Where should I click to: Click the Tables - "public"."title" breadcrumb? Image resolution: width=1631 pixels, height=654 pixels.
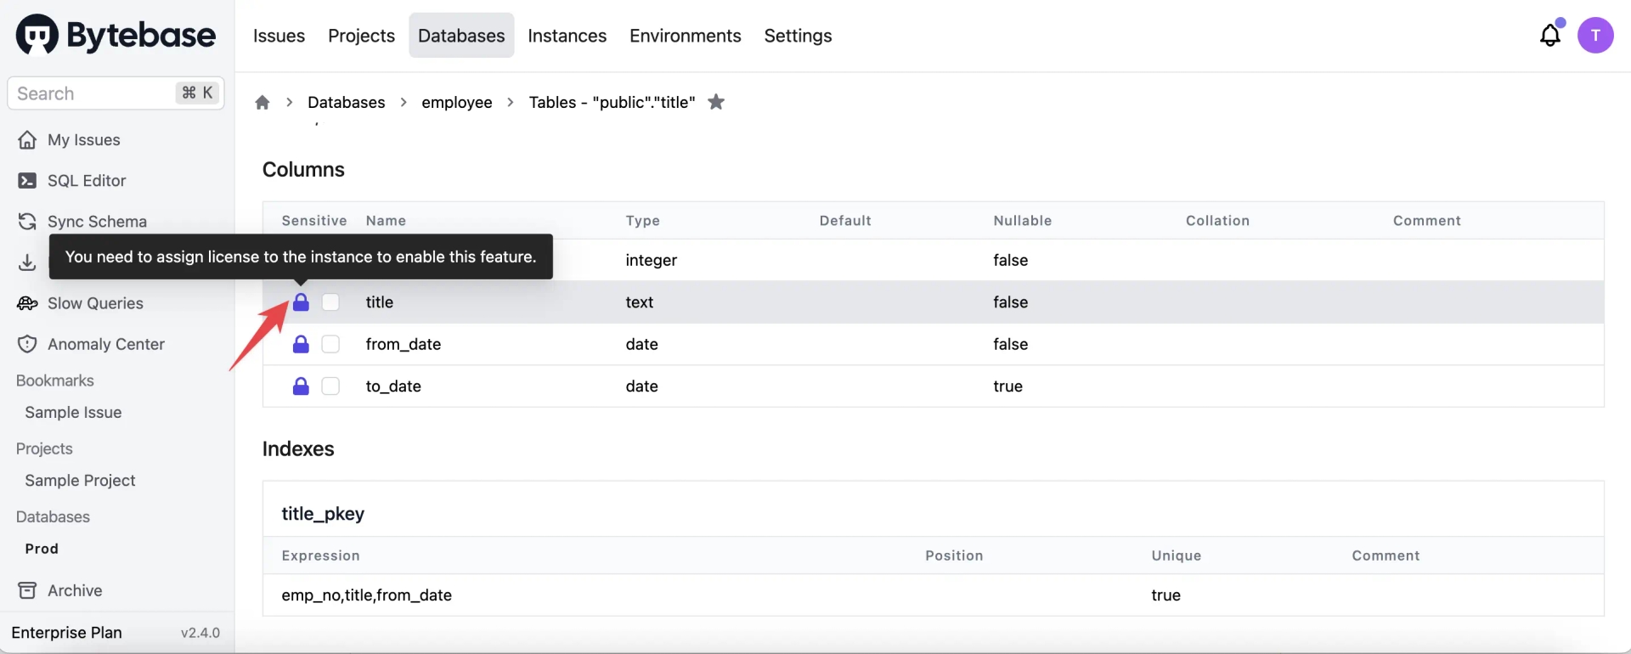pos(612,103)
